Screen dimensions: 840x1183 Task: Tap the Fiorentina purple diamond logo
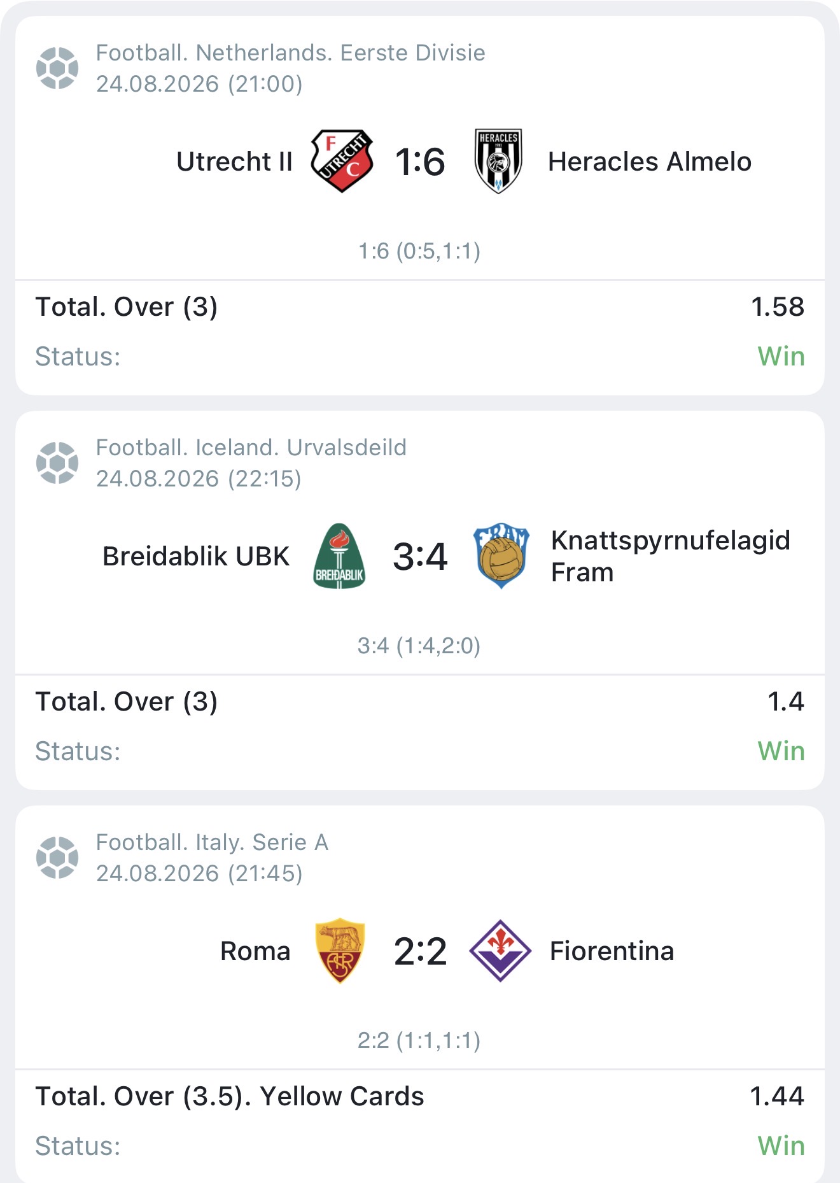(x=500, y=951)
